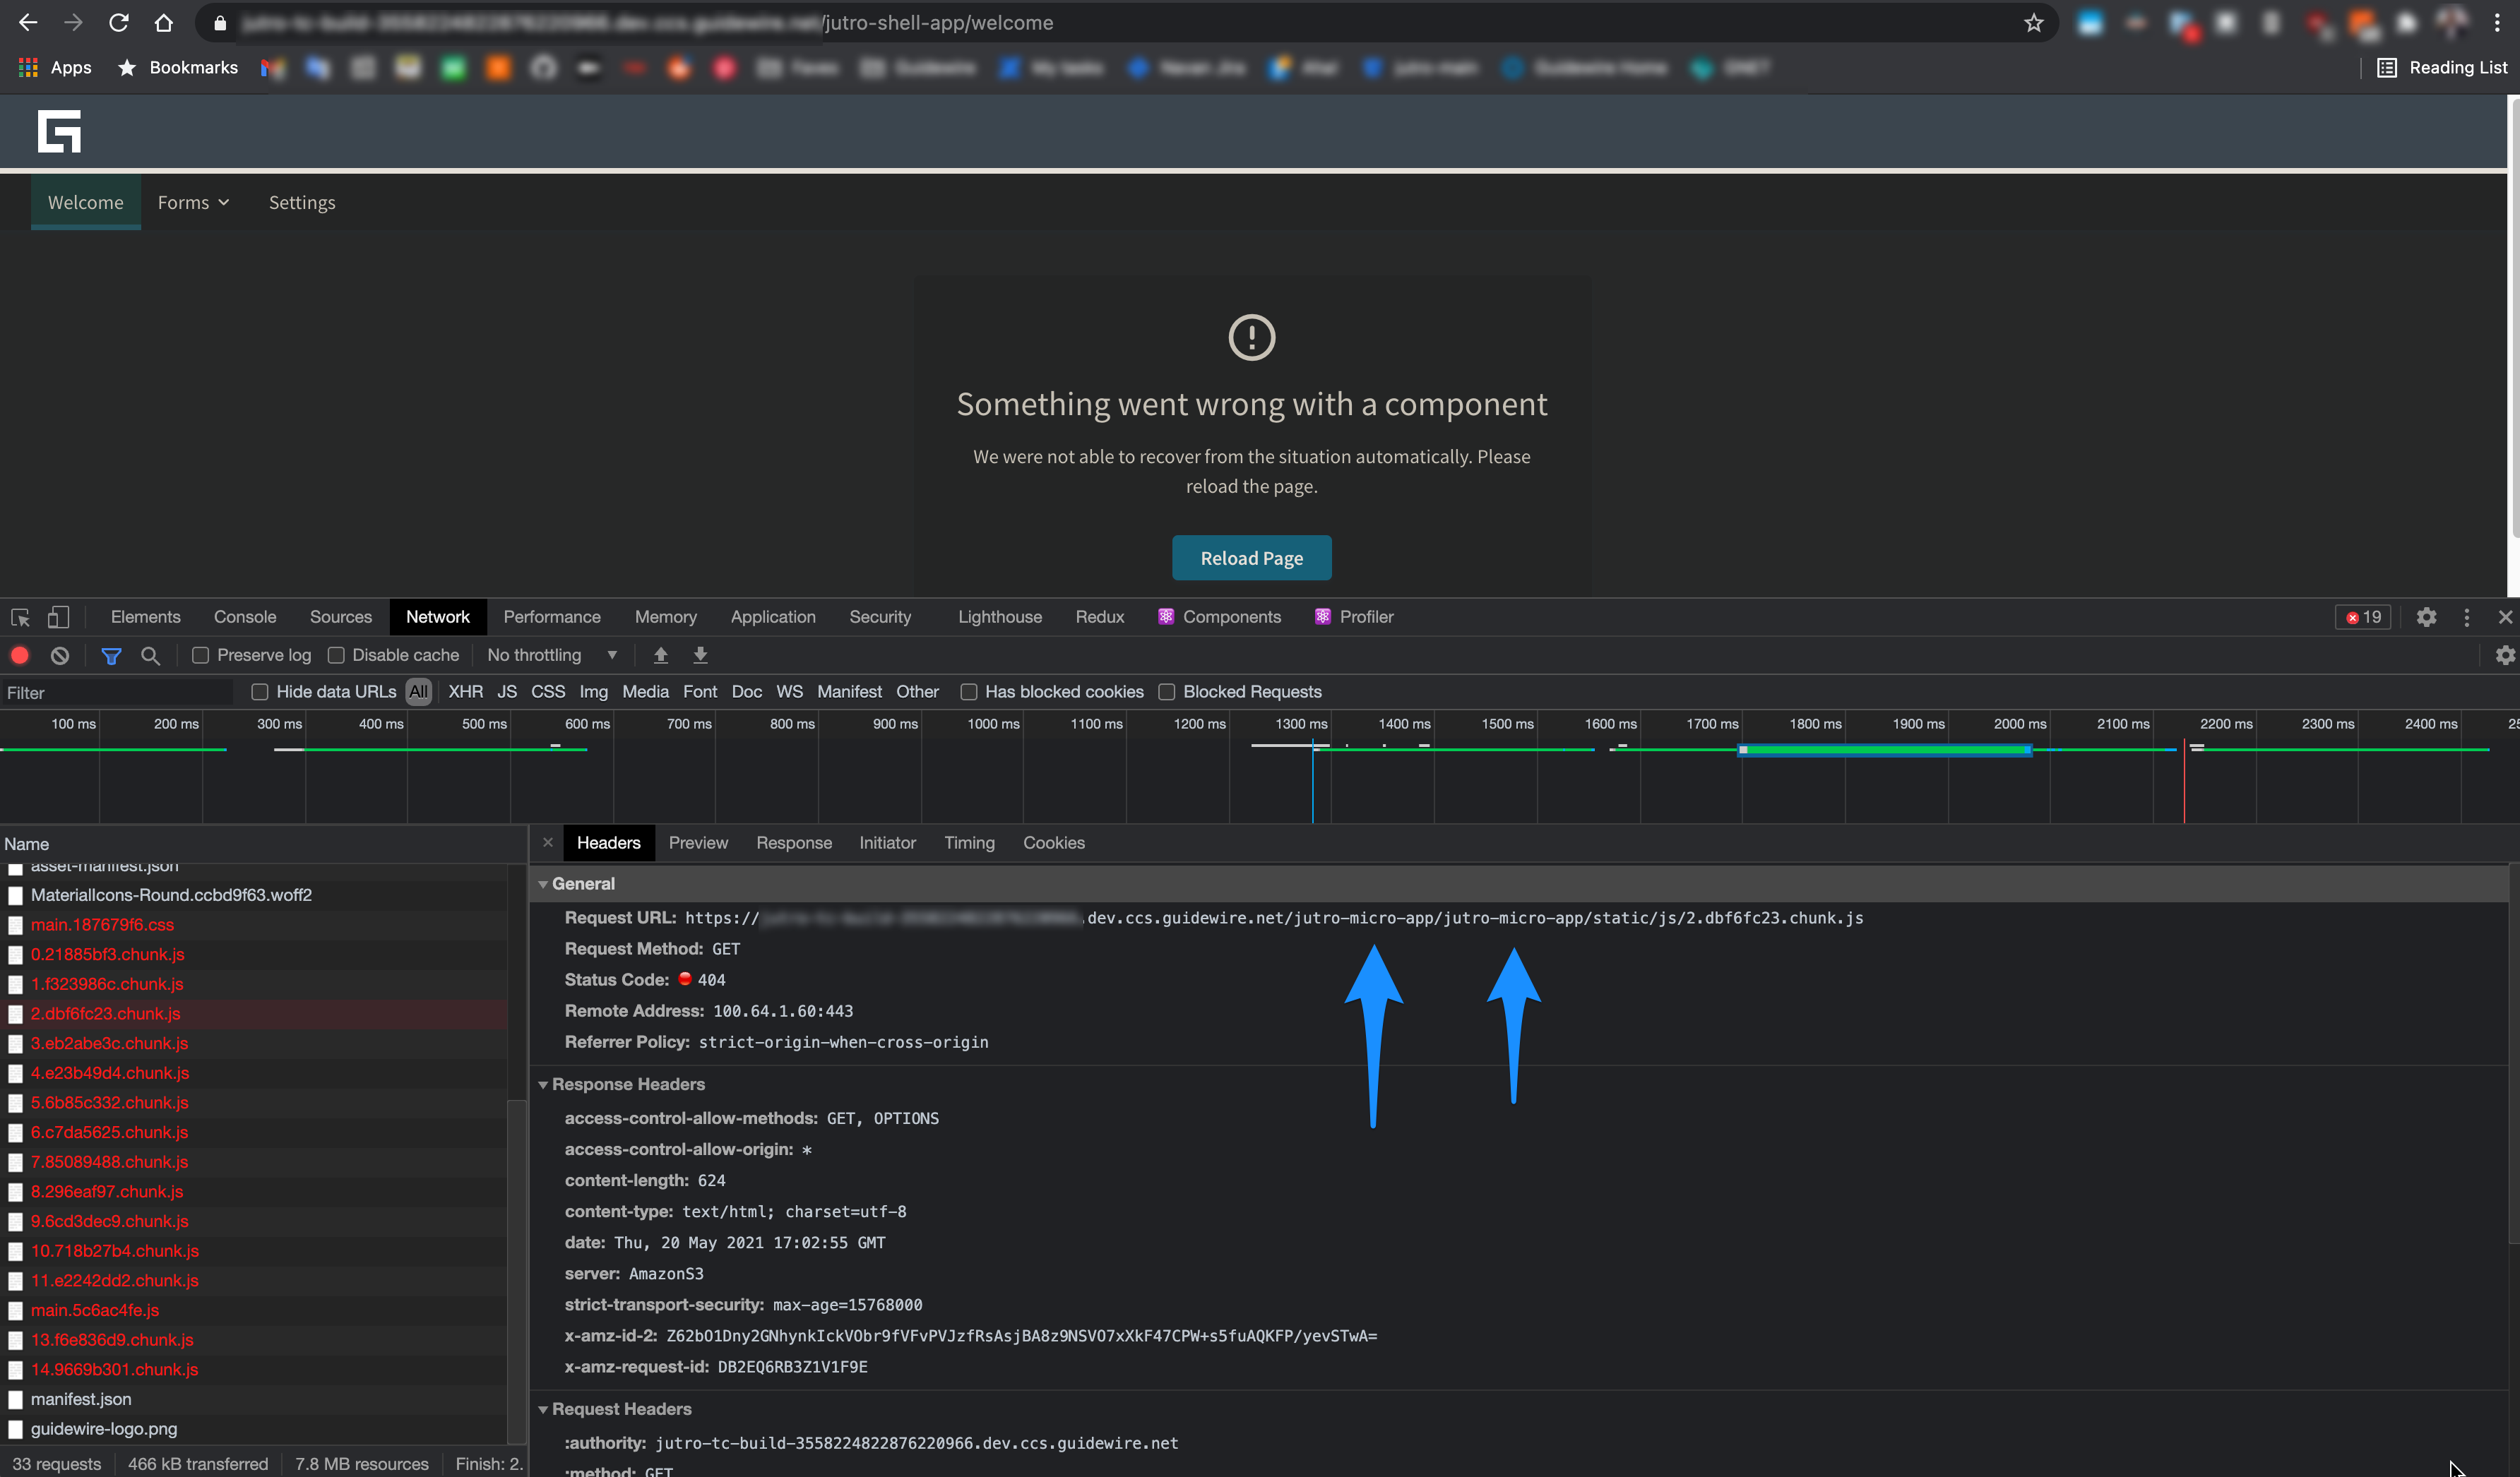Check Hide data URLs option
The width and height of the screenshot is (2520, 1477).
(260, 691)
